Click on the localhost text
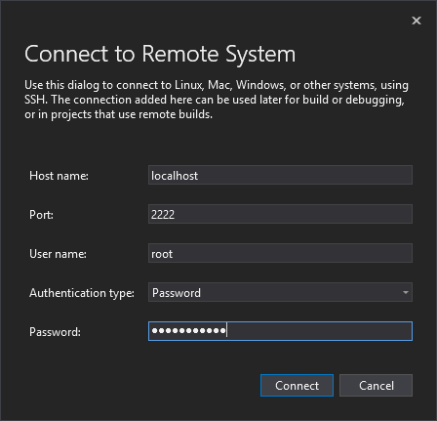The height and width of the screenshot is (421, 437). tap(175, 176)
